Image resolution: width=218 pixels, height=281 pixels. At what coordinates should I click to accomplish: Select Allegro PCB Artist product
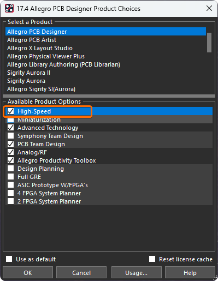click(32, 40)
